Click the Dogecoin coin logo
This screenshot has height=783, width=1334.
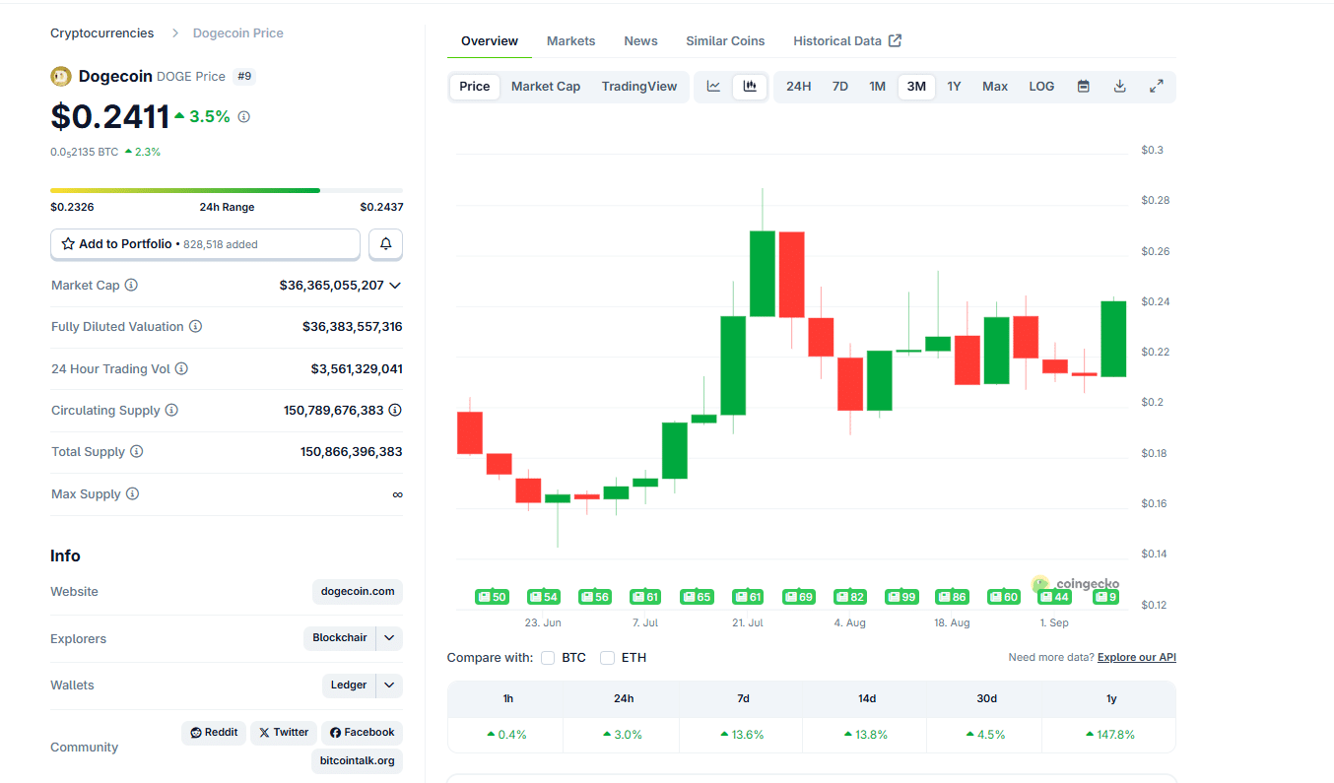[x=60, y=76]
